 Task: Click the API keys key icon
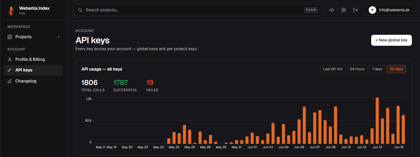tap(10, 70)
